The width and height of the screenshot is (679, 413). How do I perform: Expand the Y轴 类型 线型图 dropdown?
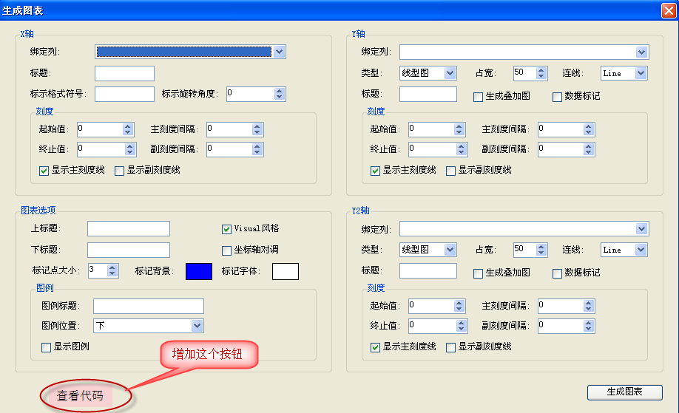[x=450, y=73]
